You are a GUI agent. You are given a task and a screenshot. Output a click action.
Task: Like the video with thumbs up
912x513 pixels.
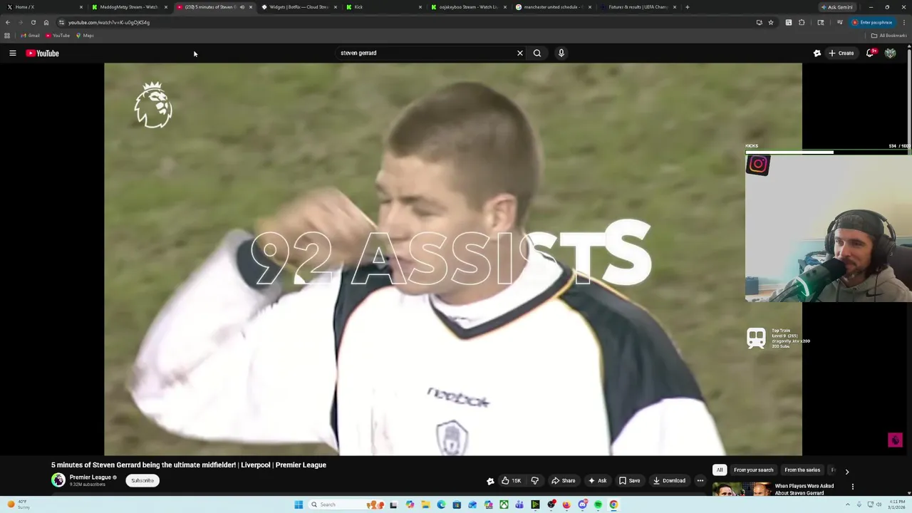(511, 480)
